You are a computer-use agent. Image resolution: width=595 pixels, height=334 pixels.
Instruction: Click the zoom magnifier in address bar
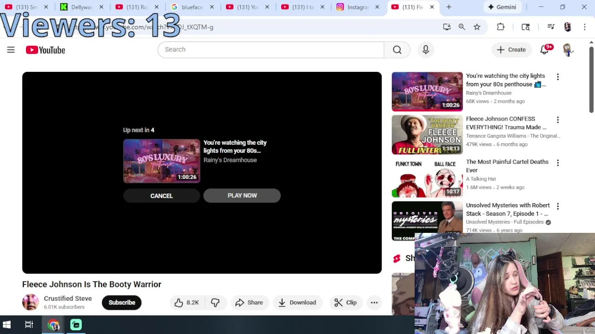(x=462, y=27)
